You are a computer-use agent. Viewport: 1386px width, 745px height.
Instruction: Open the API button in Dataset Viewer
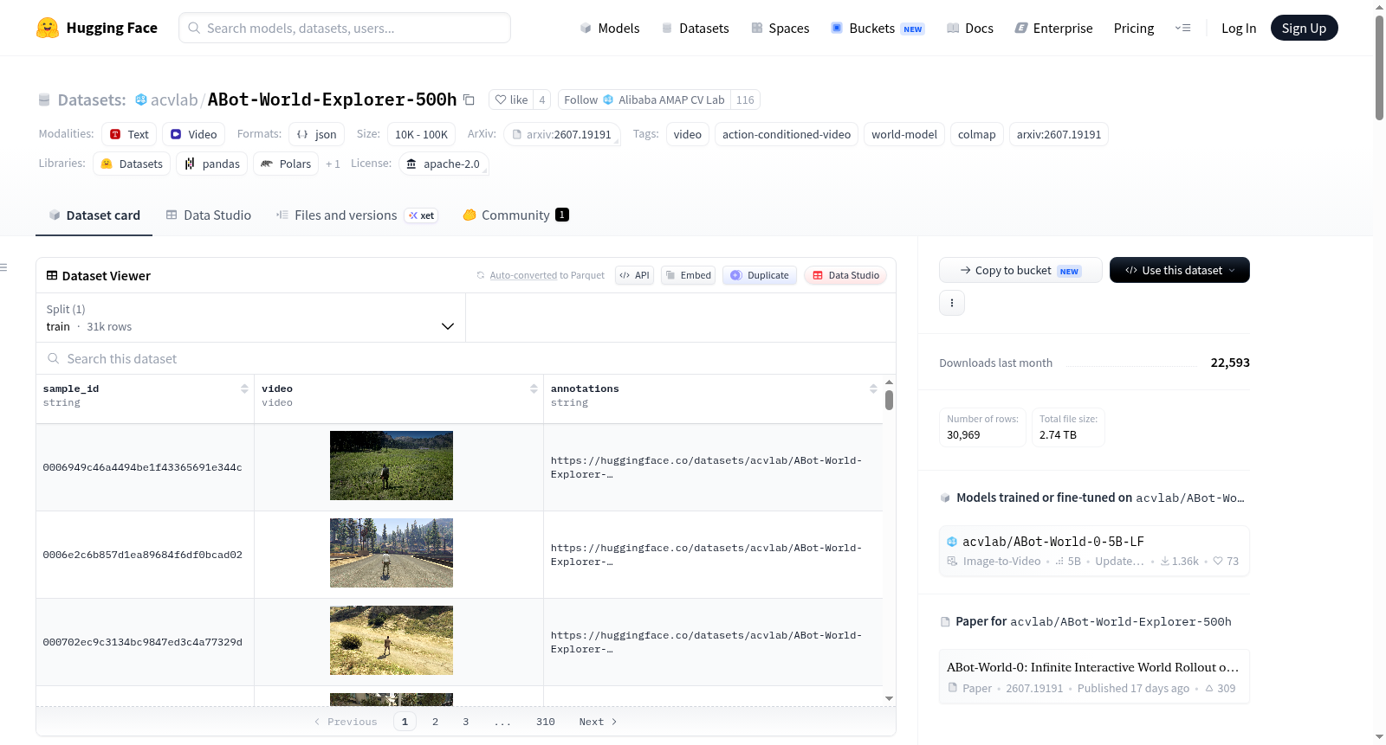point(634,275)
